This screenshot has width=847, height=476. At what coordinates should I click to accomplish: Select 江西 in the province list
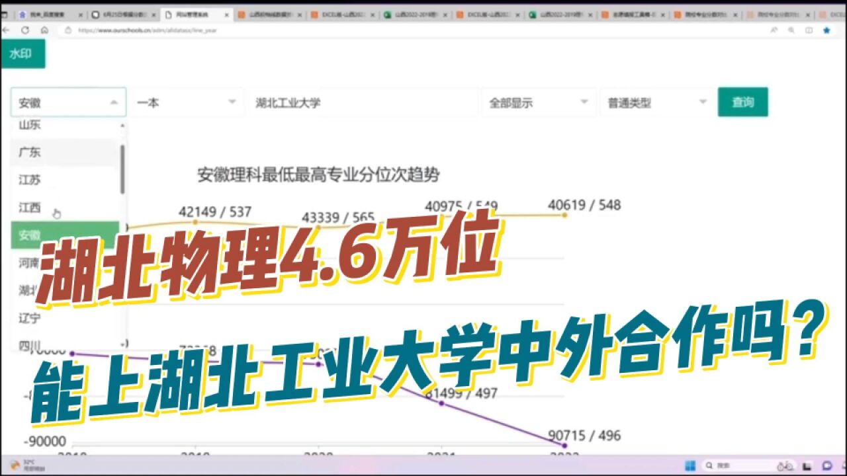click(x=65, y=208)
